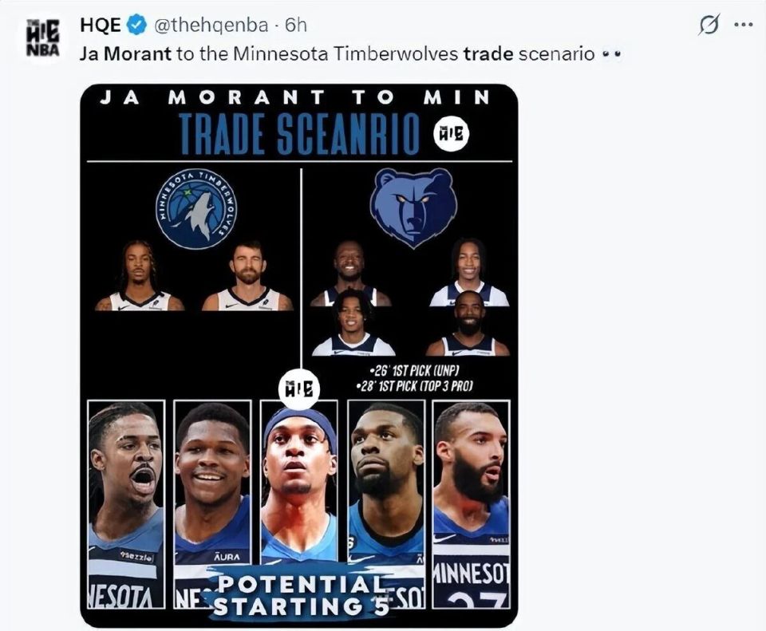Click the HQE watermark beside TRADE SCEANRIO
Image resolution: width=766 pixels, height=631 pixels.
(452, 134)
